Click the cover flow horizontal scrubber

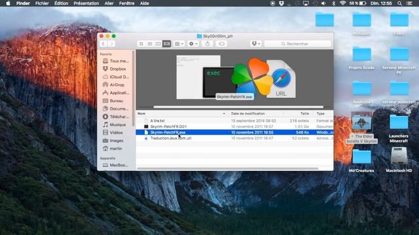(x=238, y=107)
